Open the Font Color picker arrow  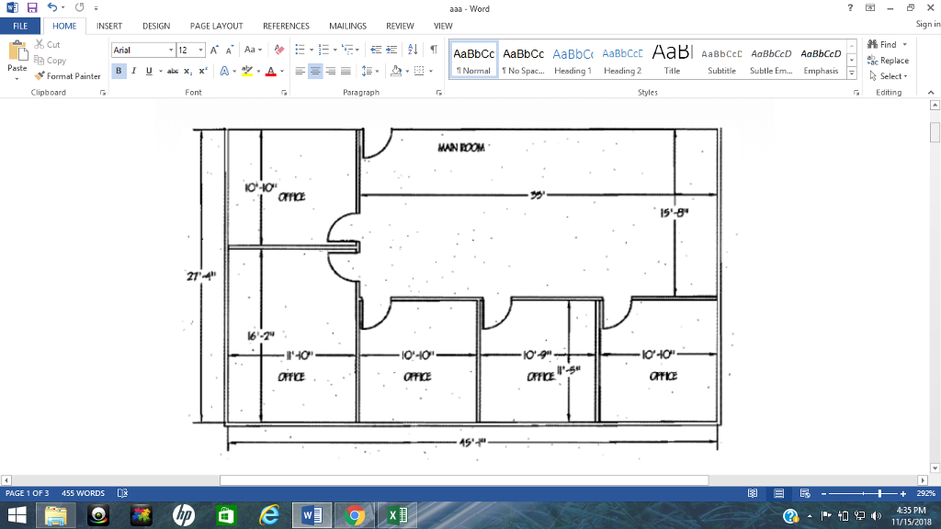pyautogui.click(x=280, y=72)
